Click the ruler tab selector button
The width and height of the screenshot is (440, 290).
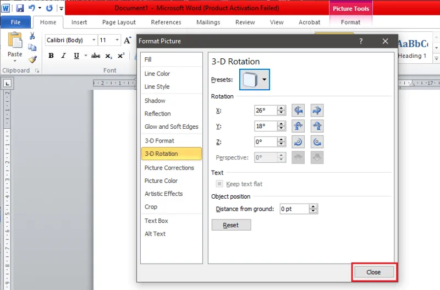7,84
